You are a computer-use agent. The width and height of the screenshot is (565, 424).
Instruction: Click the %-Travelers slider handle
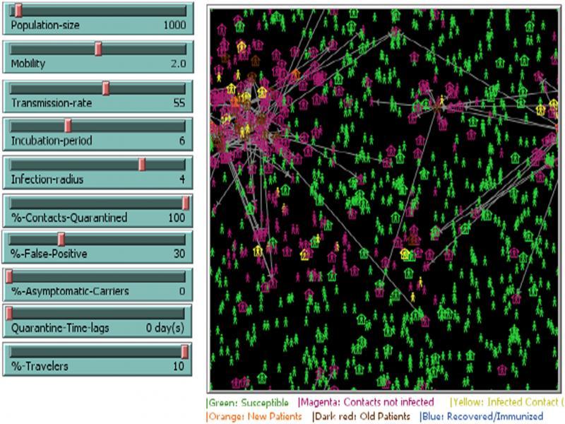(184, 351)
